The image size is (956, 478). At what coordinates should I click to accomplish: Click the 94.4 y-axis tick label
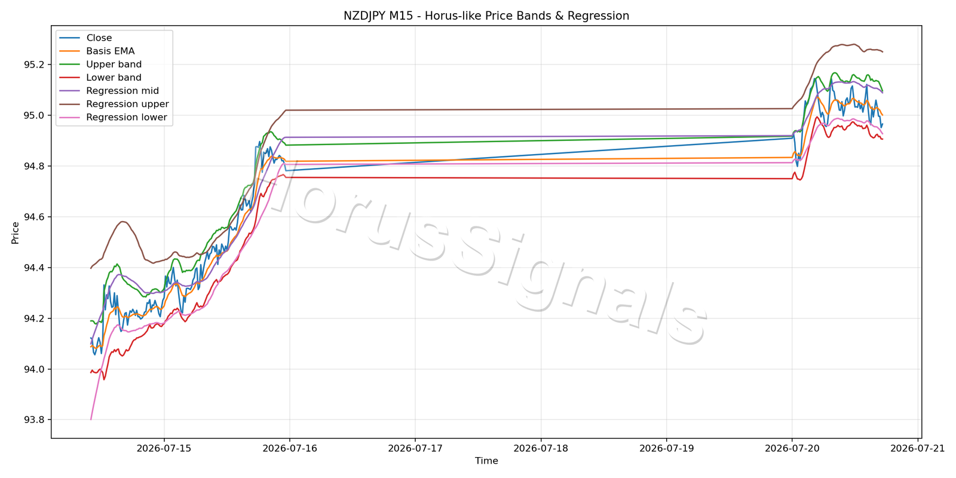(33, 268)
